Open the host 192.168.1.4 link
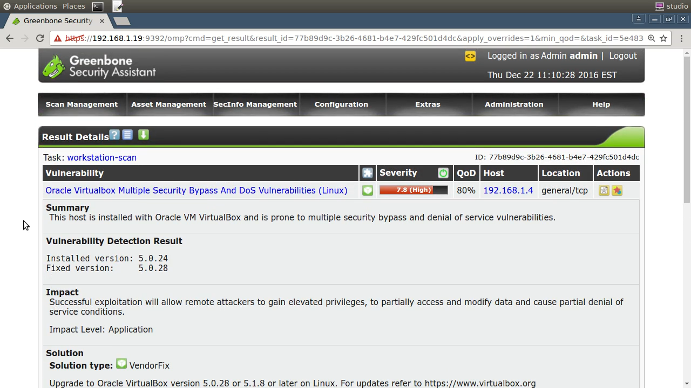 (508, 190)
